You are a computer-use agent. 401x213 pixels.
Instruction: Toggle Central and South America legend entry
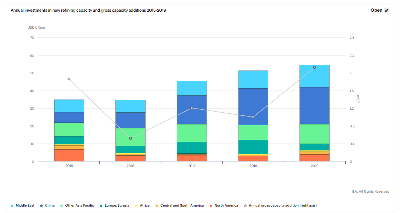179,205
